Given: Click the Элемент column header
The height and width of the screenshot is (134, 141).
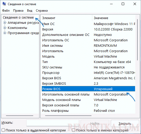Looking at the screenshot, I should pyautogui.click(x=67, y=18).
